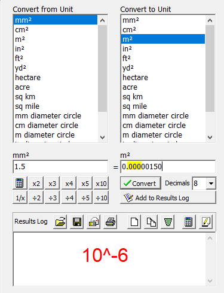Open calculator from Results Log toolbar

click(189, 222)
